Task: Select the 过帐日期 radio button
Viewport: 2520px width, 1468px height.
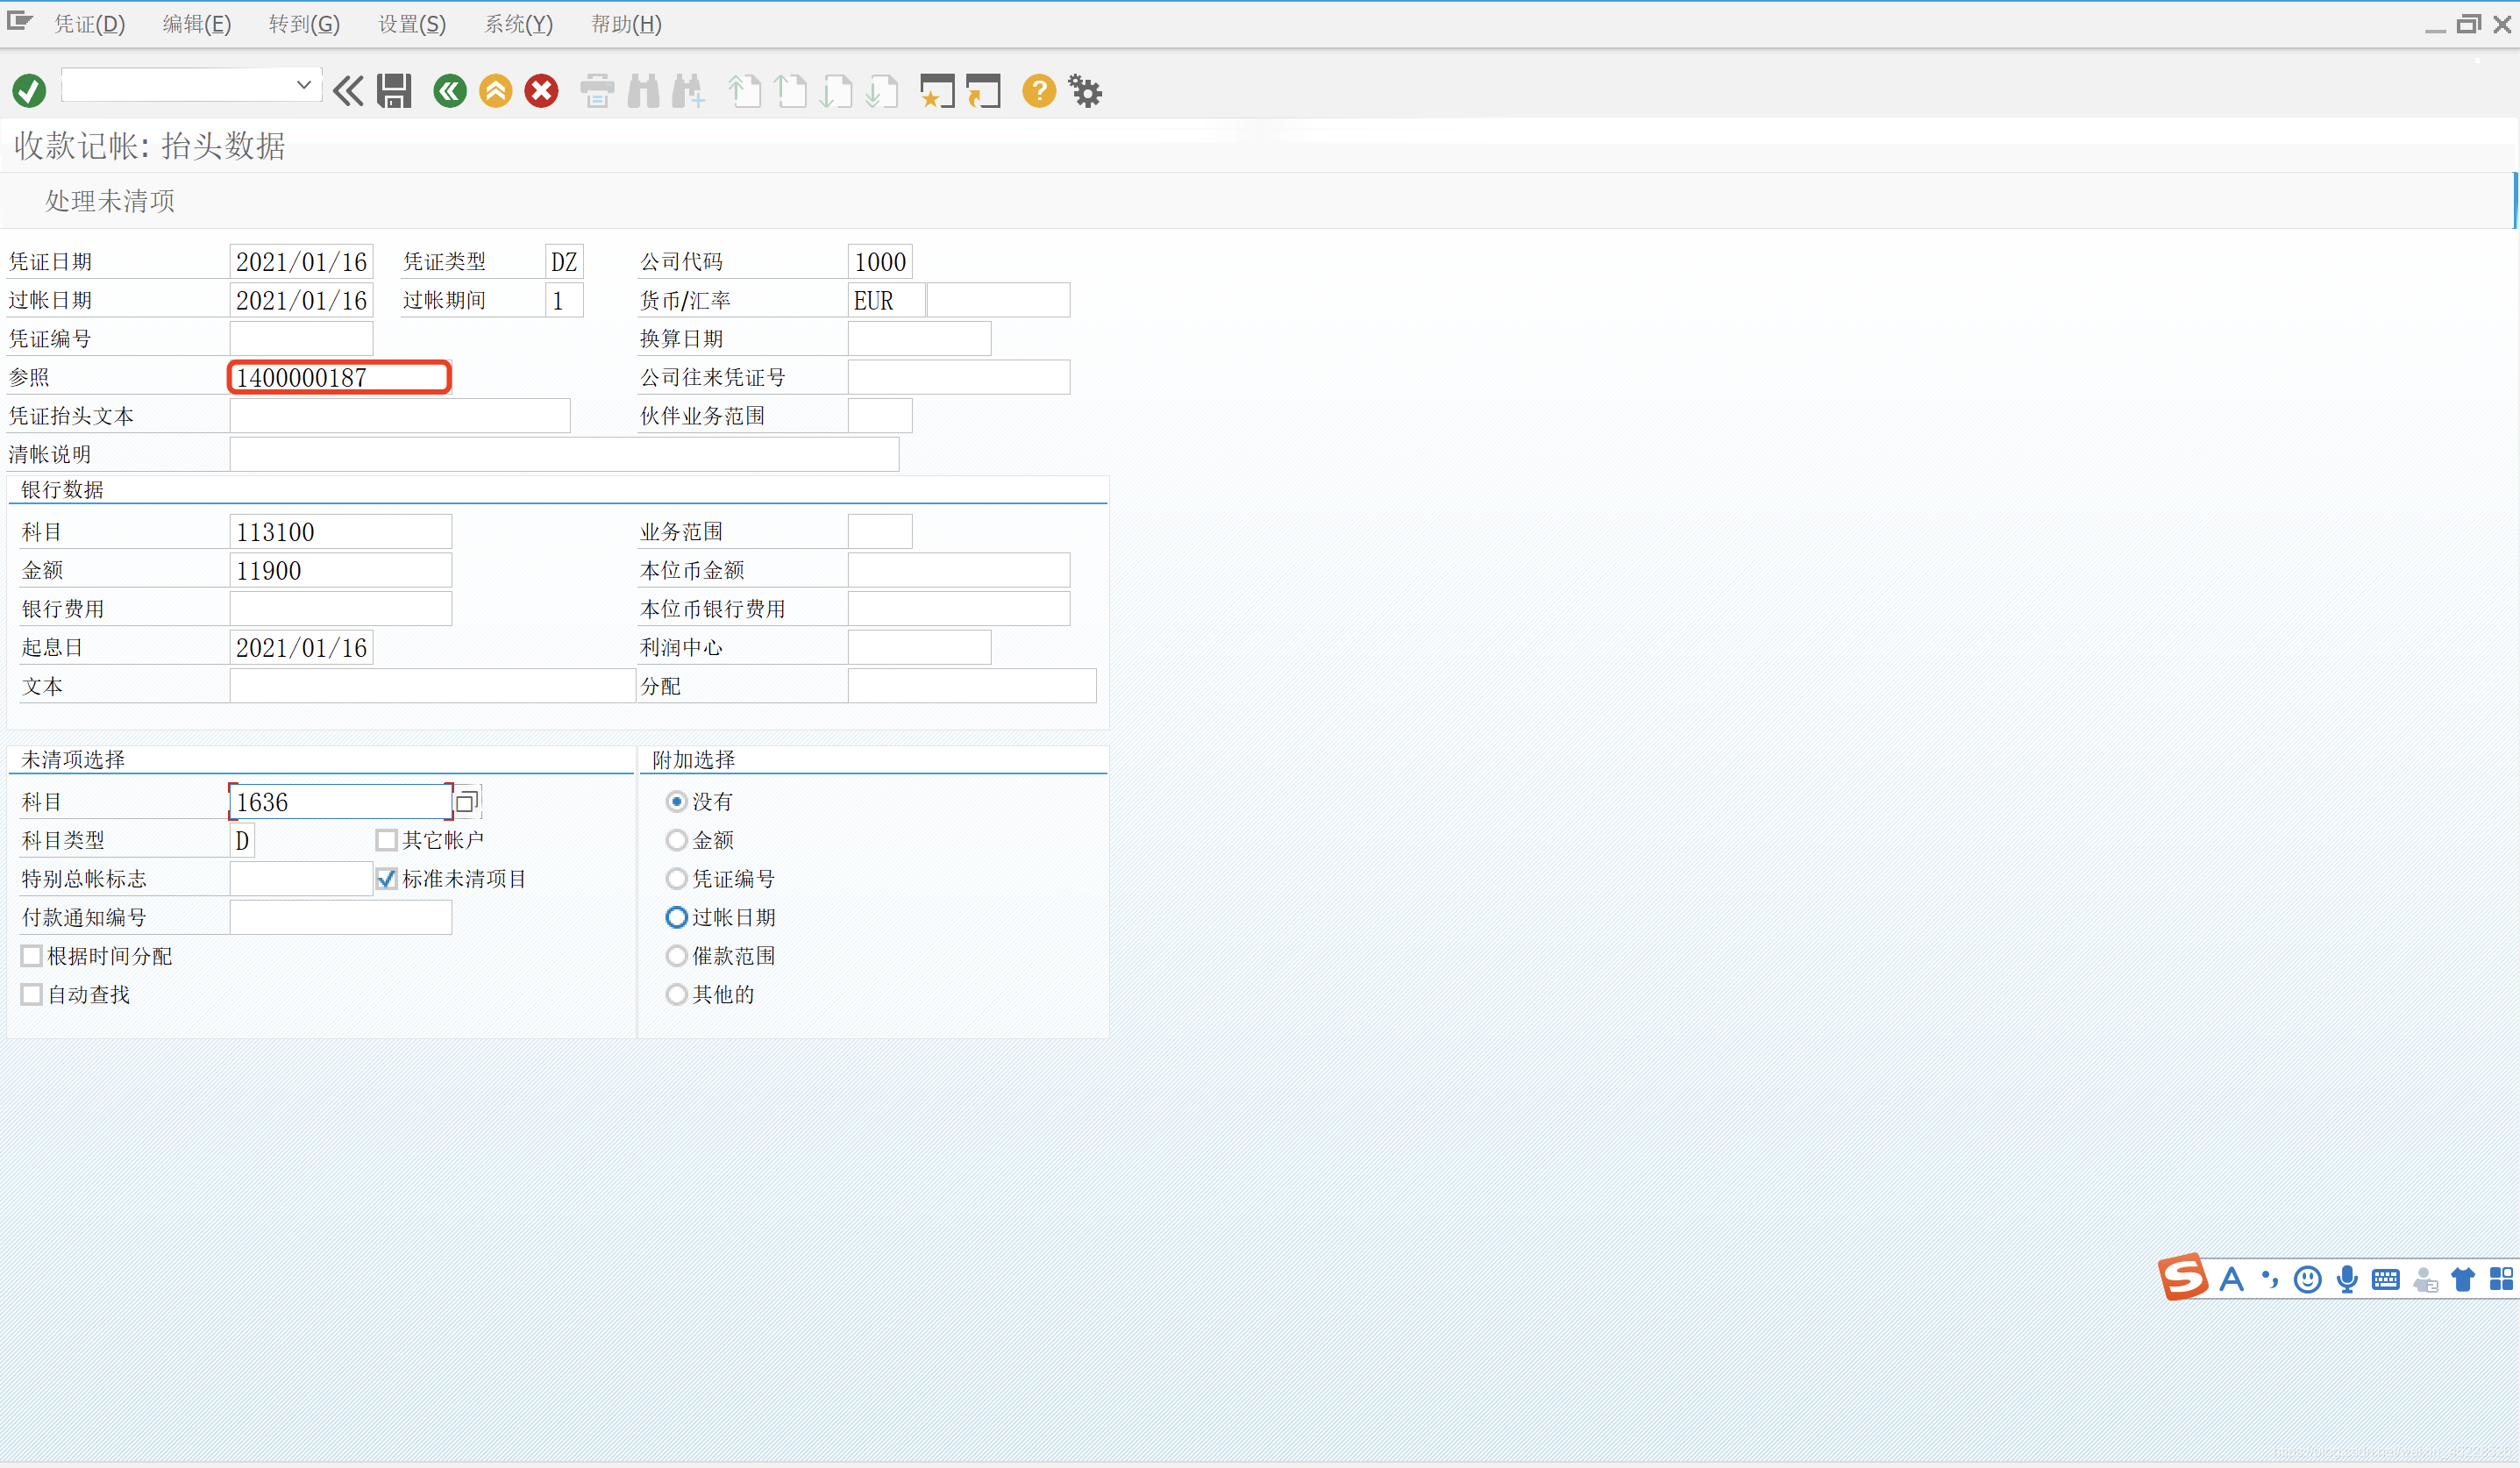Action: click(677, 917)
